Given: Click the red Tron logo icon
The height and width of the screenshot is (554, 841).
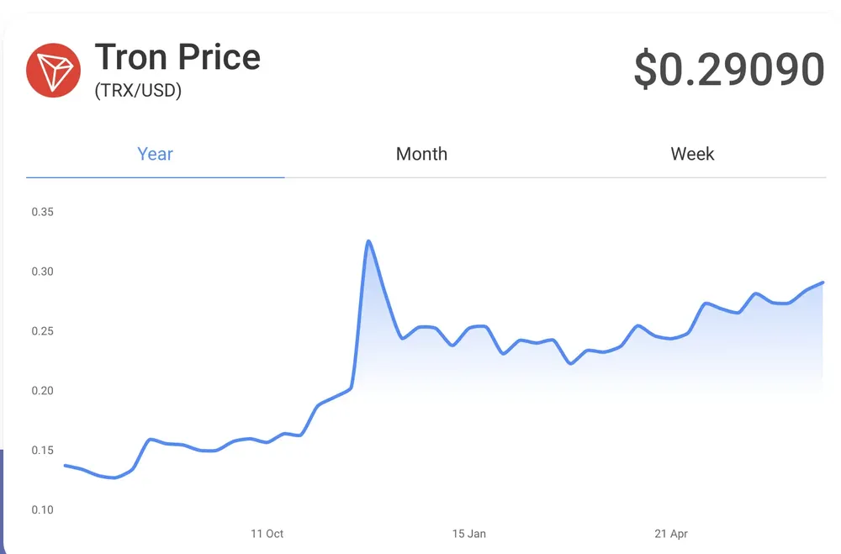Looking at the screenshot, I should click(53, 71).
